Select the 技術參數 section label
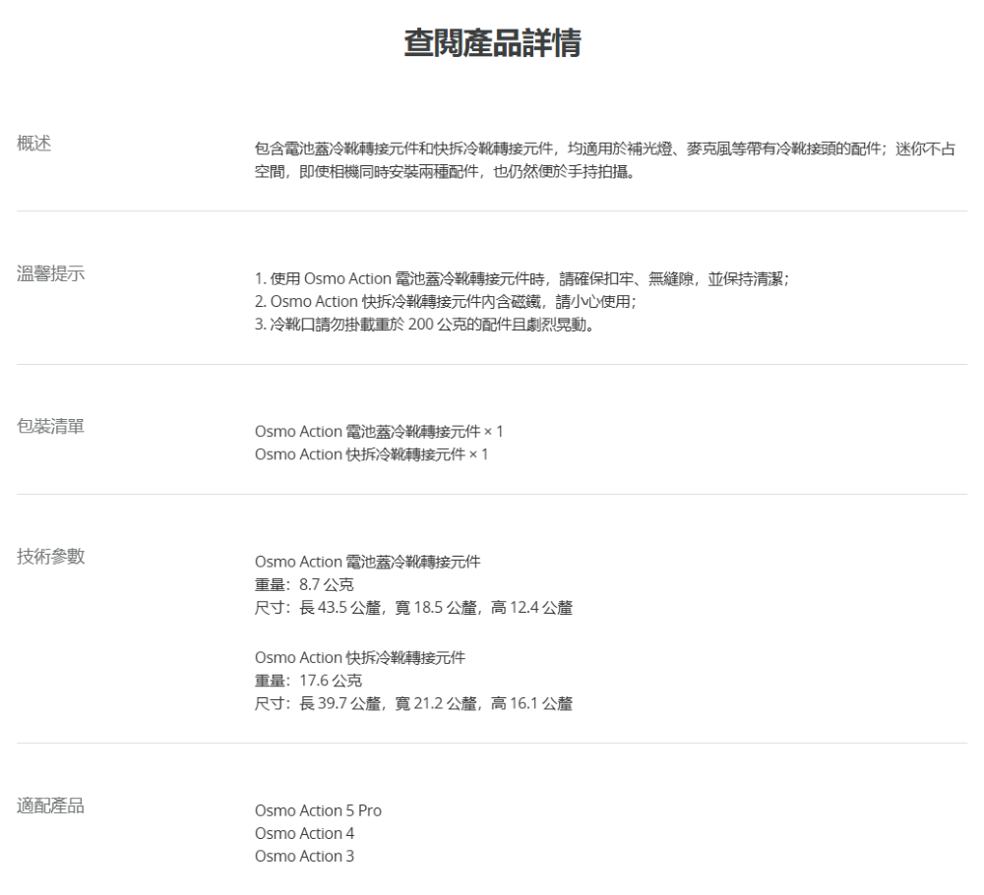This screenshot has width=984, height=895. (x=50, y=557)
